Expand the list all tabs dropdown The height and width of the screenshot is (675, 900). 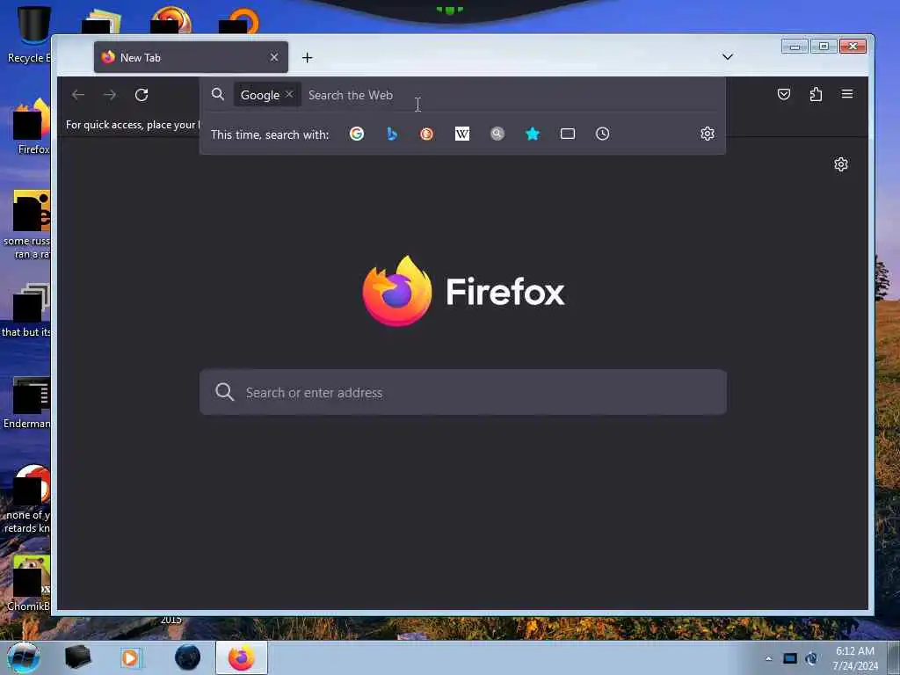coord(727,56)
